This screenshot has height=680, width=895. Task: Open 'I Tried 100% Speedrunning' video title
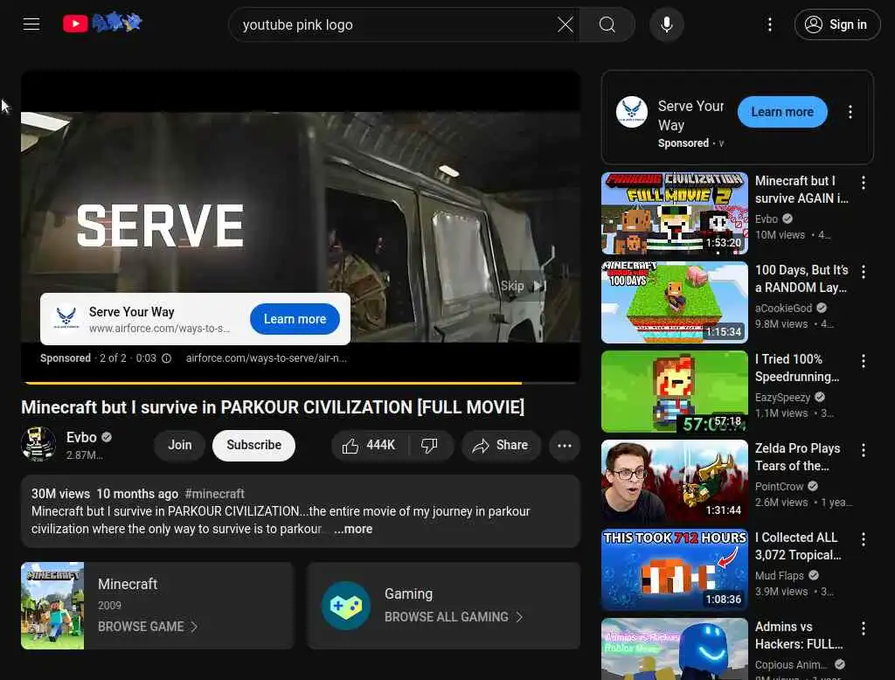pyautogui.click(x=797, y=368)
